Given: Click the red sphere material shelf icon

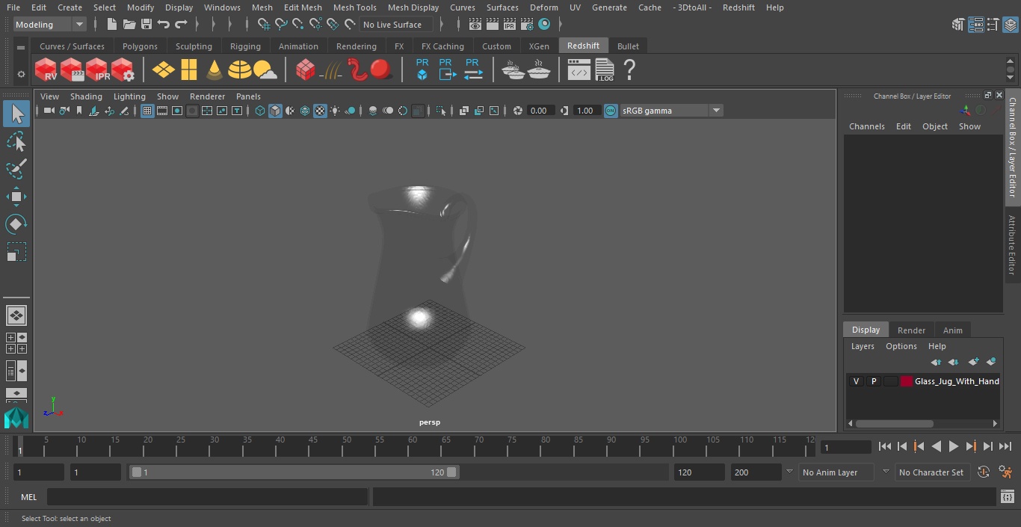Looking at the screenshot, I should [x=381, y=70].
